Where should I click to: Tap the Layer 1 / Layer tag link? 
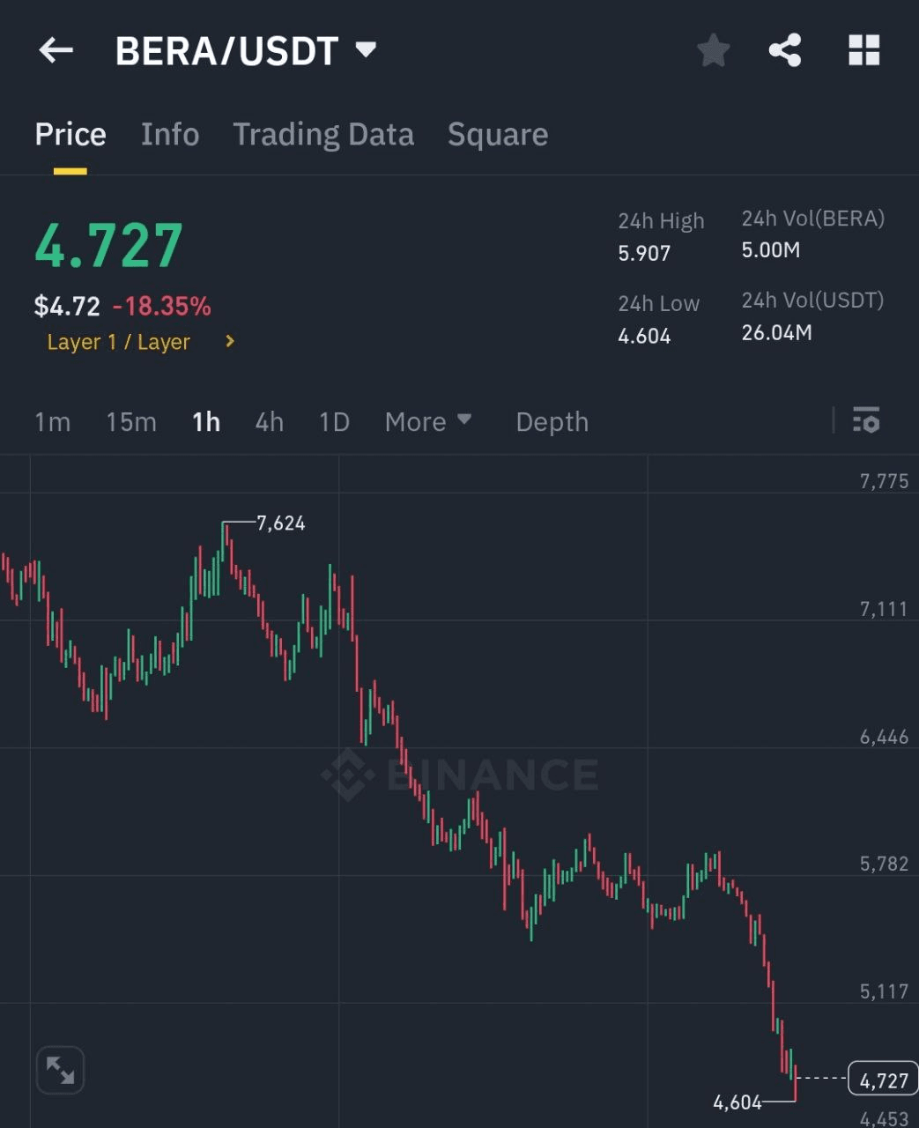click(118, 342)
